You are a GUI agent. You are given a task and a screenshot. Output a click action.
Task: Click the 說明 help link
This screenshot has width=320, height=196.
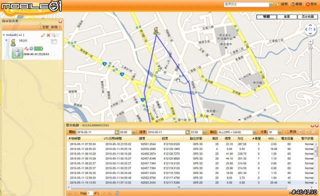(282, 4)
